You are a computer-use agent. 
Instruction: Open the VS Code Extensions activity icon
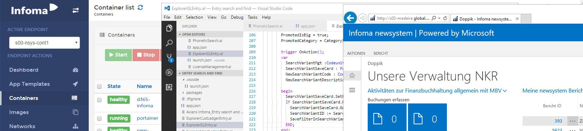pyautogui.click(x=169, y=87)
